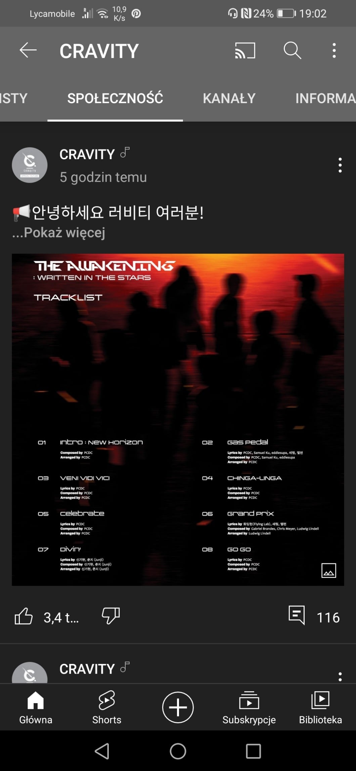
Task: Open the Biblioteka tab
Action: (x=320, y=707)
